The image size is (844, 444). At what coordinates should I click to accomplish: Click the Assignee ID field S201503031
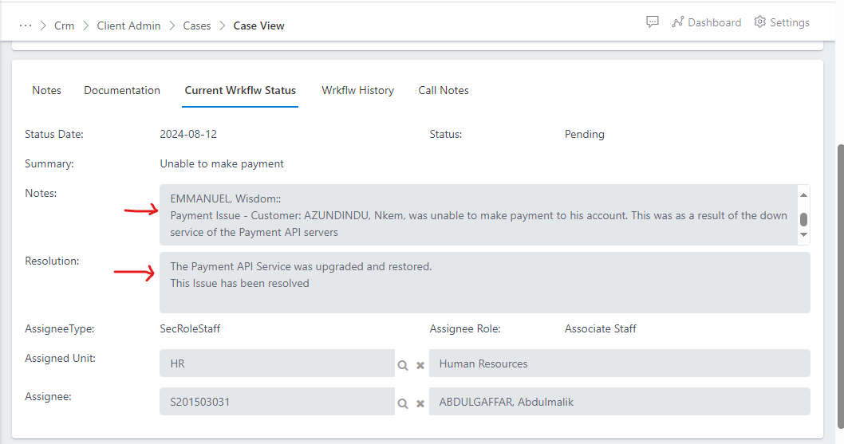(276, 402)
